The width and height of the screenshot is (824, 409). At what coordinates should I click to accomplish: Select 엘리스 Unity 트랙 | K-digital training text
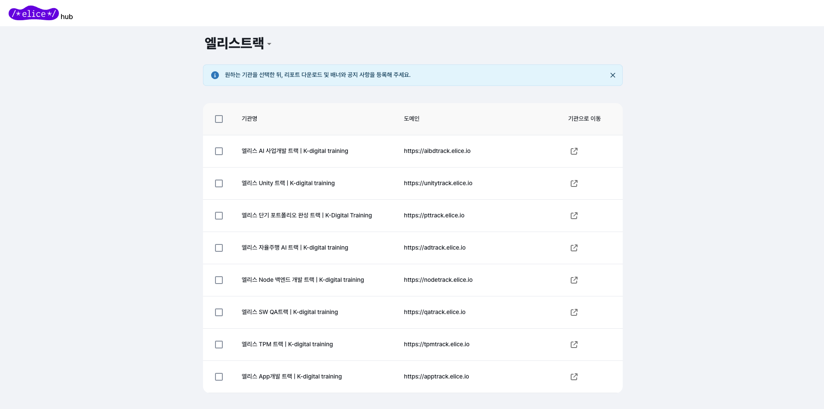(x=288, y=183)
